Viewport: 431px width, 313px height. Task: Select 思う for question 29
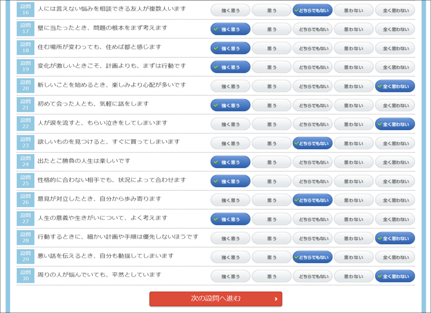point(272,257)
